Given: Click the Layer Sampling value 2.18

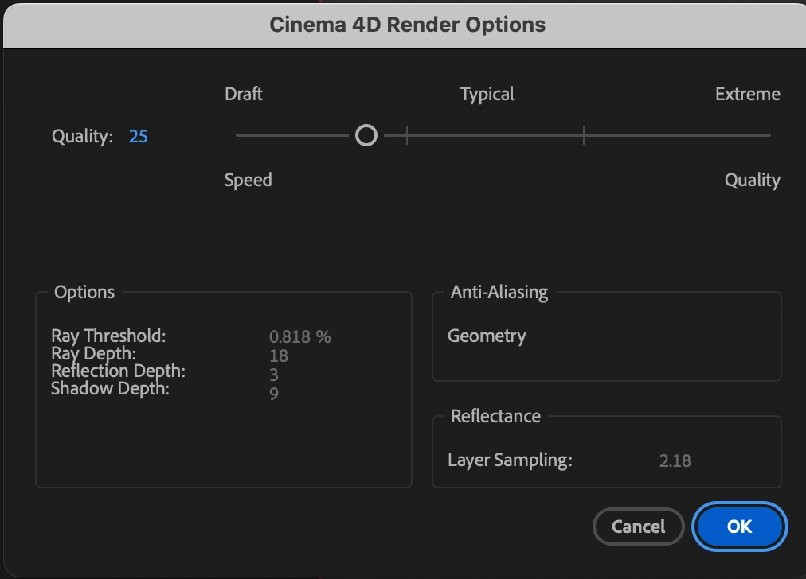Looking at the screenshot, I should tap(675, 461).
